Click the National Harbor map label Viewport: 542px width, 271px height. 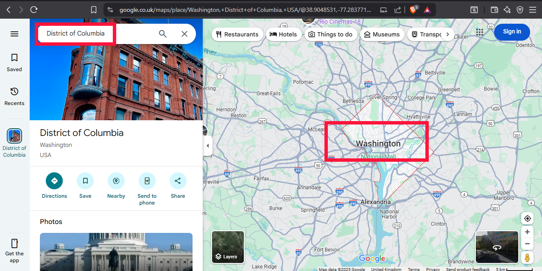(389, 214)
